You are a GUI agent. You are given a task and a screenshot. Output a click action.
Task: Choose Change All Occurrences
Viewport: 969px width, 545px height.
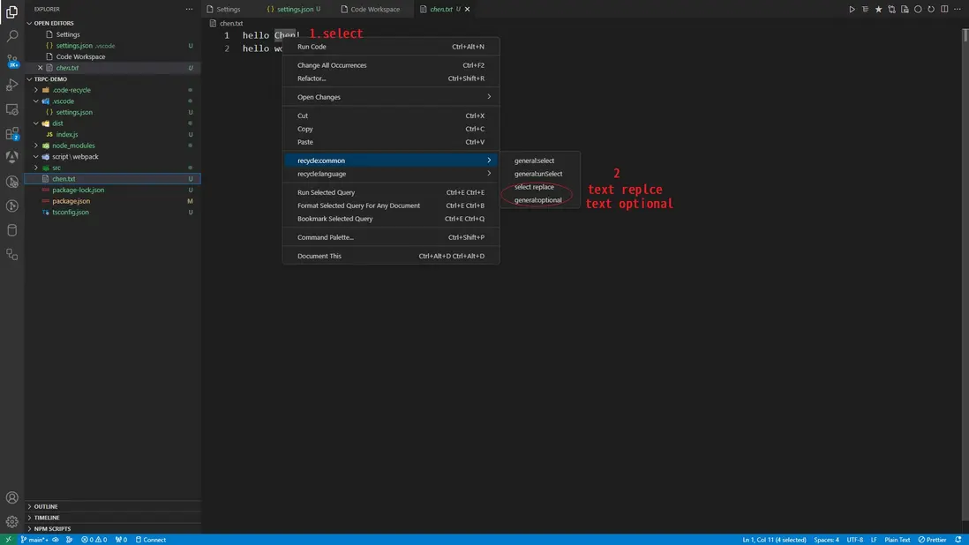coord(391,65)
